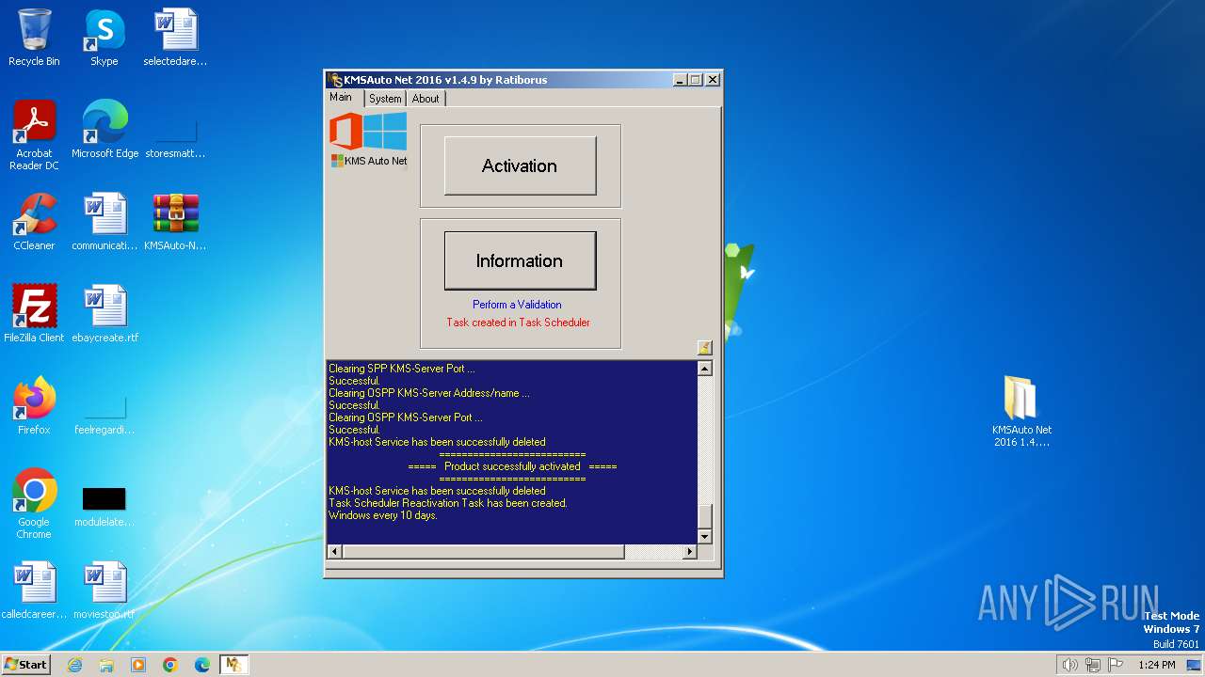Select the calledcareer Word document icon
Image resolution: width=1205 pixels, height=677 pixels.
pos(34,590)
